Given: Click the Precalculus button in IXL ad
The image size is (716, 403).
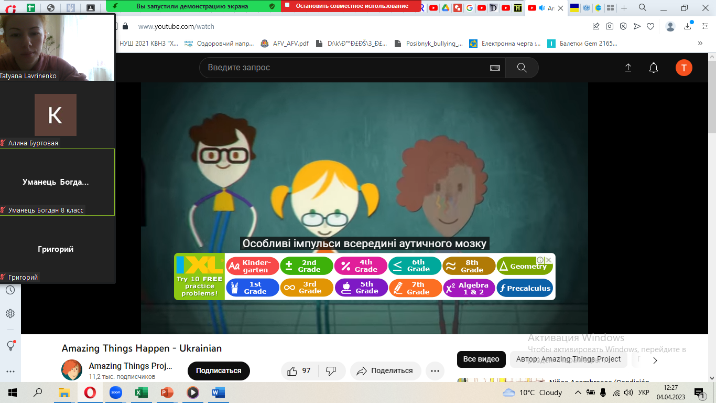Looking at the screenshot, I should (525, 288).
